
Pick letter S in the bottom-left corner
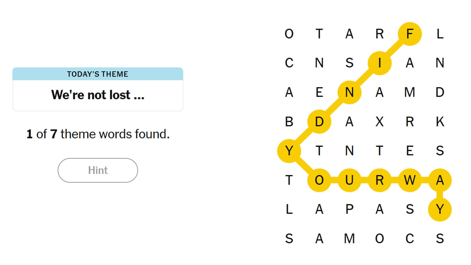(x=289, y=238)
